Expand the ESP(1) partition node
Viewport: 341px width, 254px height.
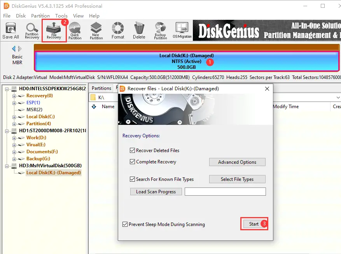[14, 103]
